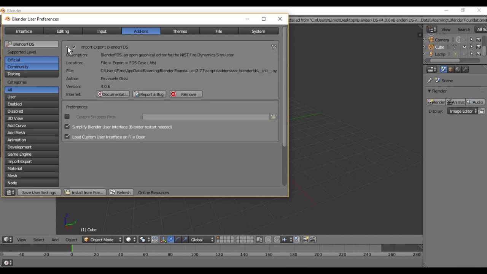Select the Import-Export category

[32, 161]
